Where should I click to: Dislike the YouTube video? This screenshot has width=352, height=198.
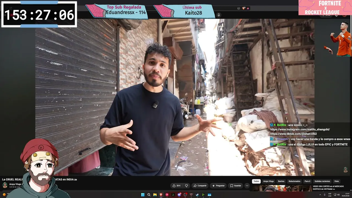186,186
